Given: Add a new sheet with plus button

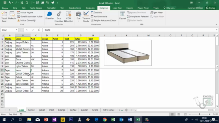Looking at the screenshot, I should click(127, 110).
